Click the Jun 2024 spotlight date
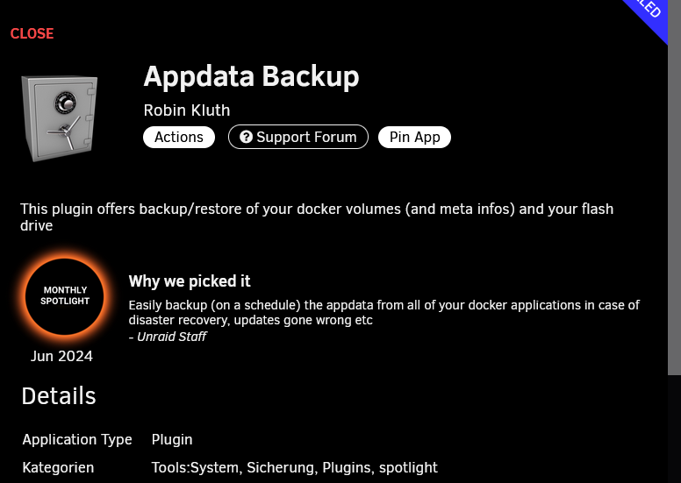681x483 pixels. point(61,356)
